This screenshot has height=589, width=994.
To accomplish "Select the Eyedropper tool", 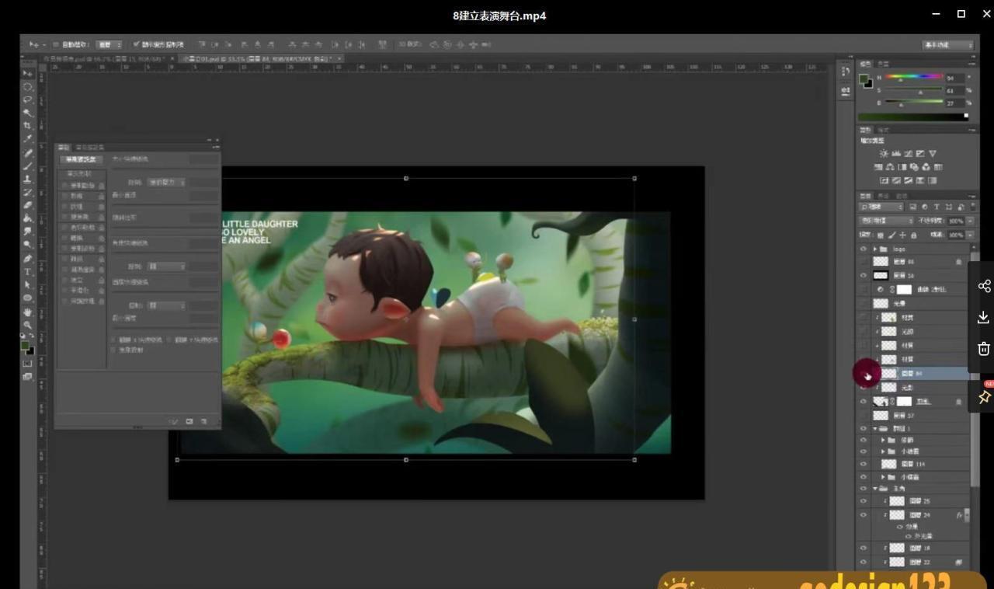I will click(x=27, y=139).
